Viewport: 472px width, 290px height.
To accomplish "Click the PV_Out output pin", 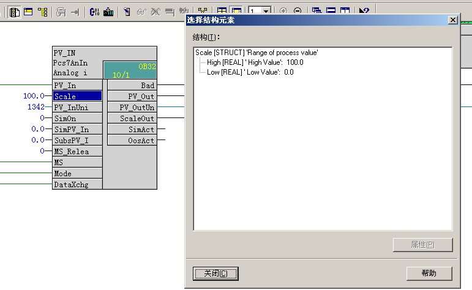I will tap(131, 96).
